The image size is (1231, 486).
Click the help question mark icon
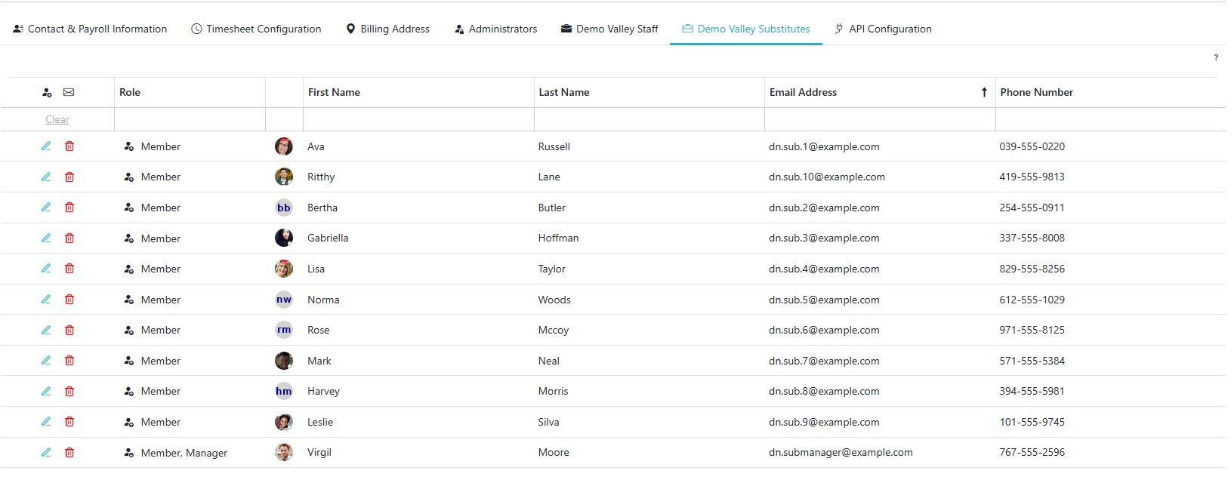[x=1216, y=57]
